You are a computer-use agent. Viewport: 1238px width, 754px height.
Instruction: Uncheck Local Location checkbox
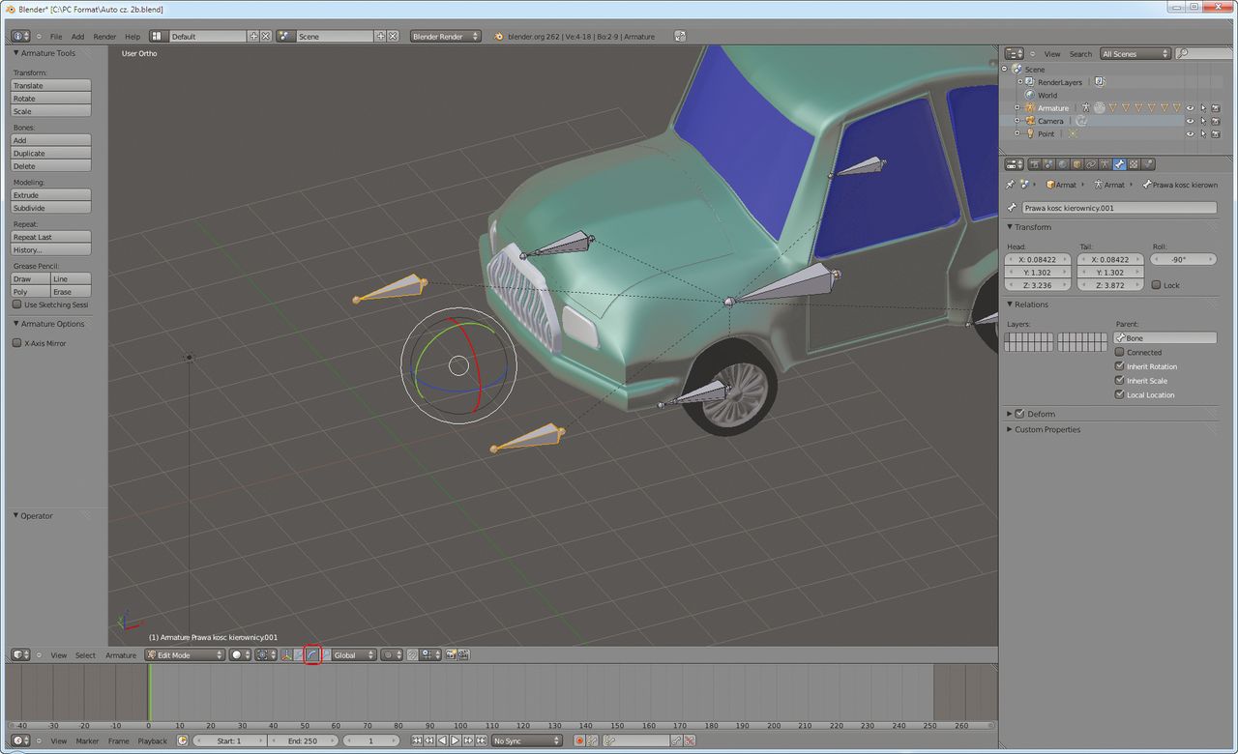1120,394
